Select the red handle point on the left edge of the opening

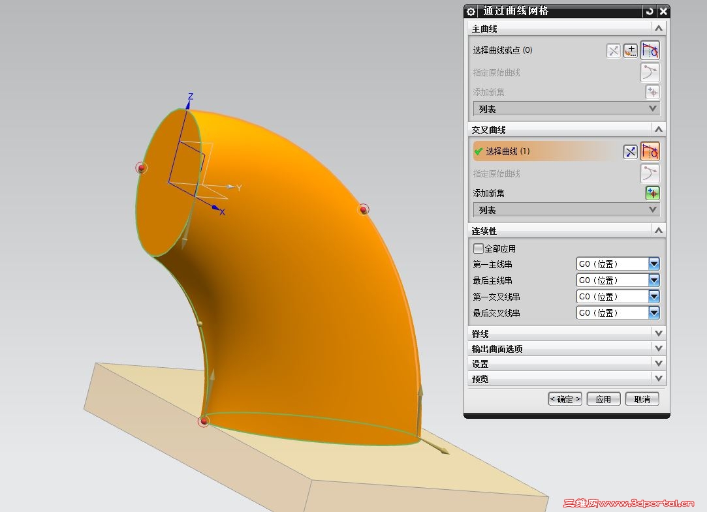(142, 168)
